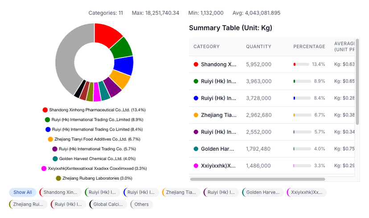Viewport: 369px width, 218px height.
Task: Sort table by PERCENTAGE column header
Action: point(309,47)
